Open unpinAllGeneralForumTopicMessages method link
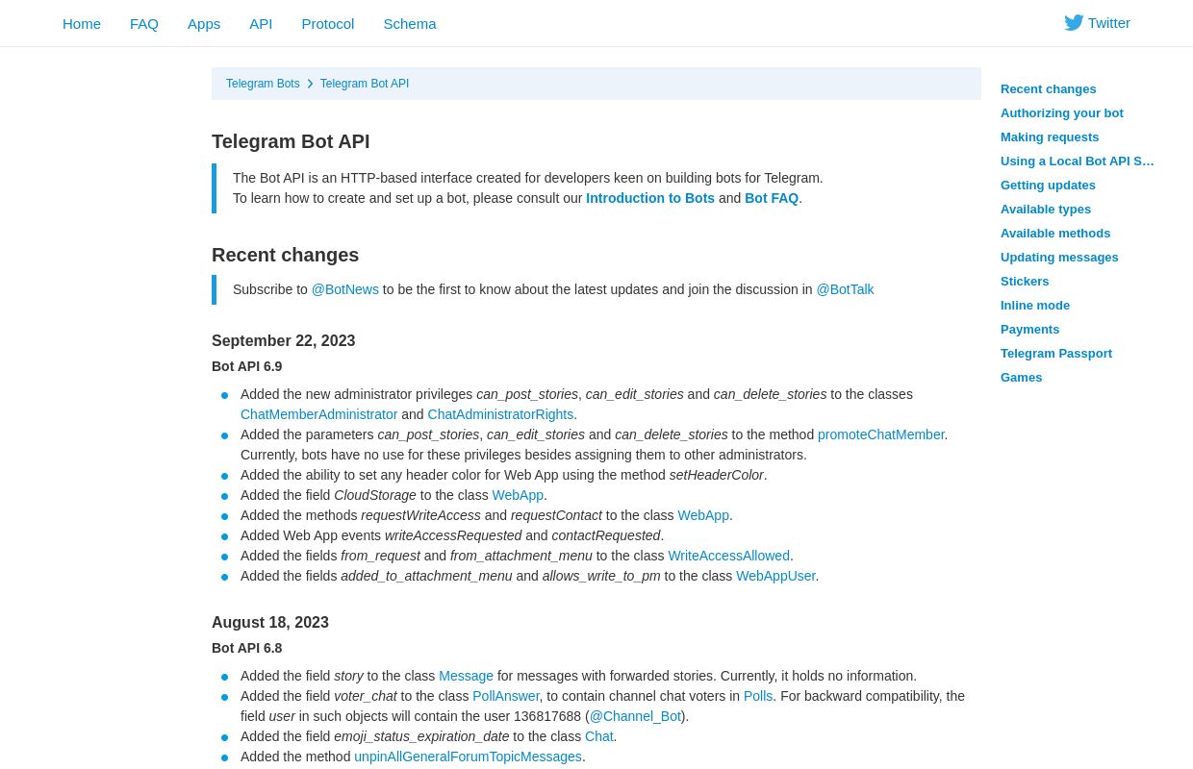This screenshot has width=1193, height=769. [x=469, y=757]
